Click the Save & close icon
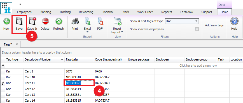This screenshot has width=243, height=103. point(32,21)
